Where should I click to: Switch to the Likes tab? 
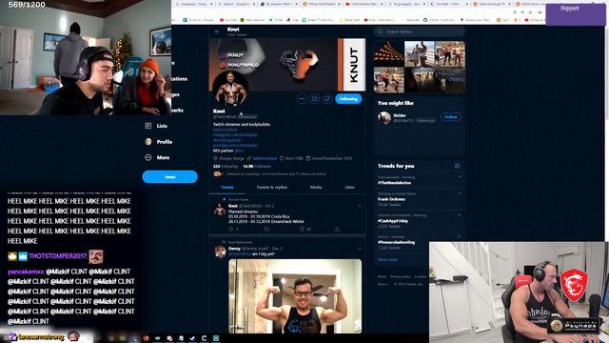[349, 187]
